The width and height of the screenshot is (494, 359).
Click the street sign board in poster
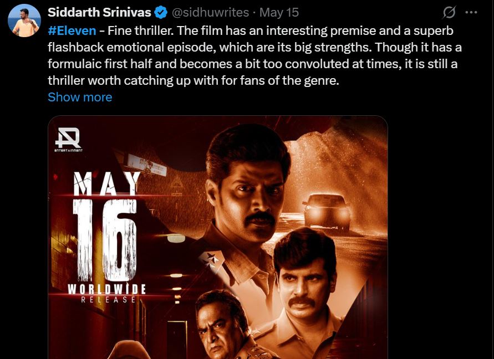[x=147, y=165]
